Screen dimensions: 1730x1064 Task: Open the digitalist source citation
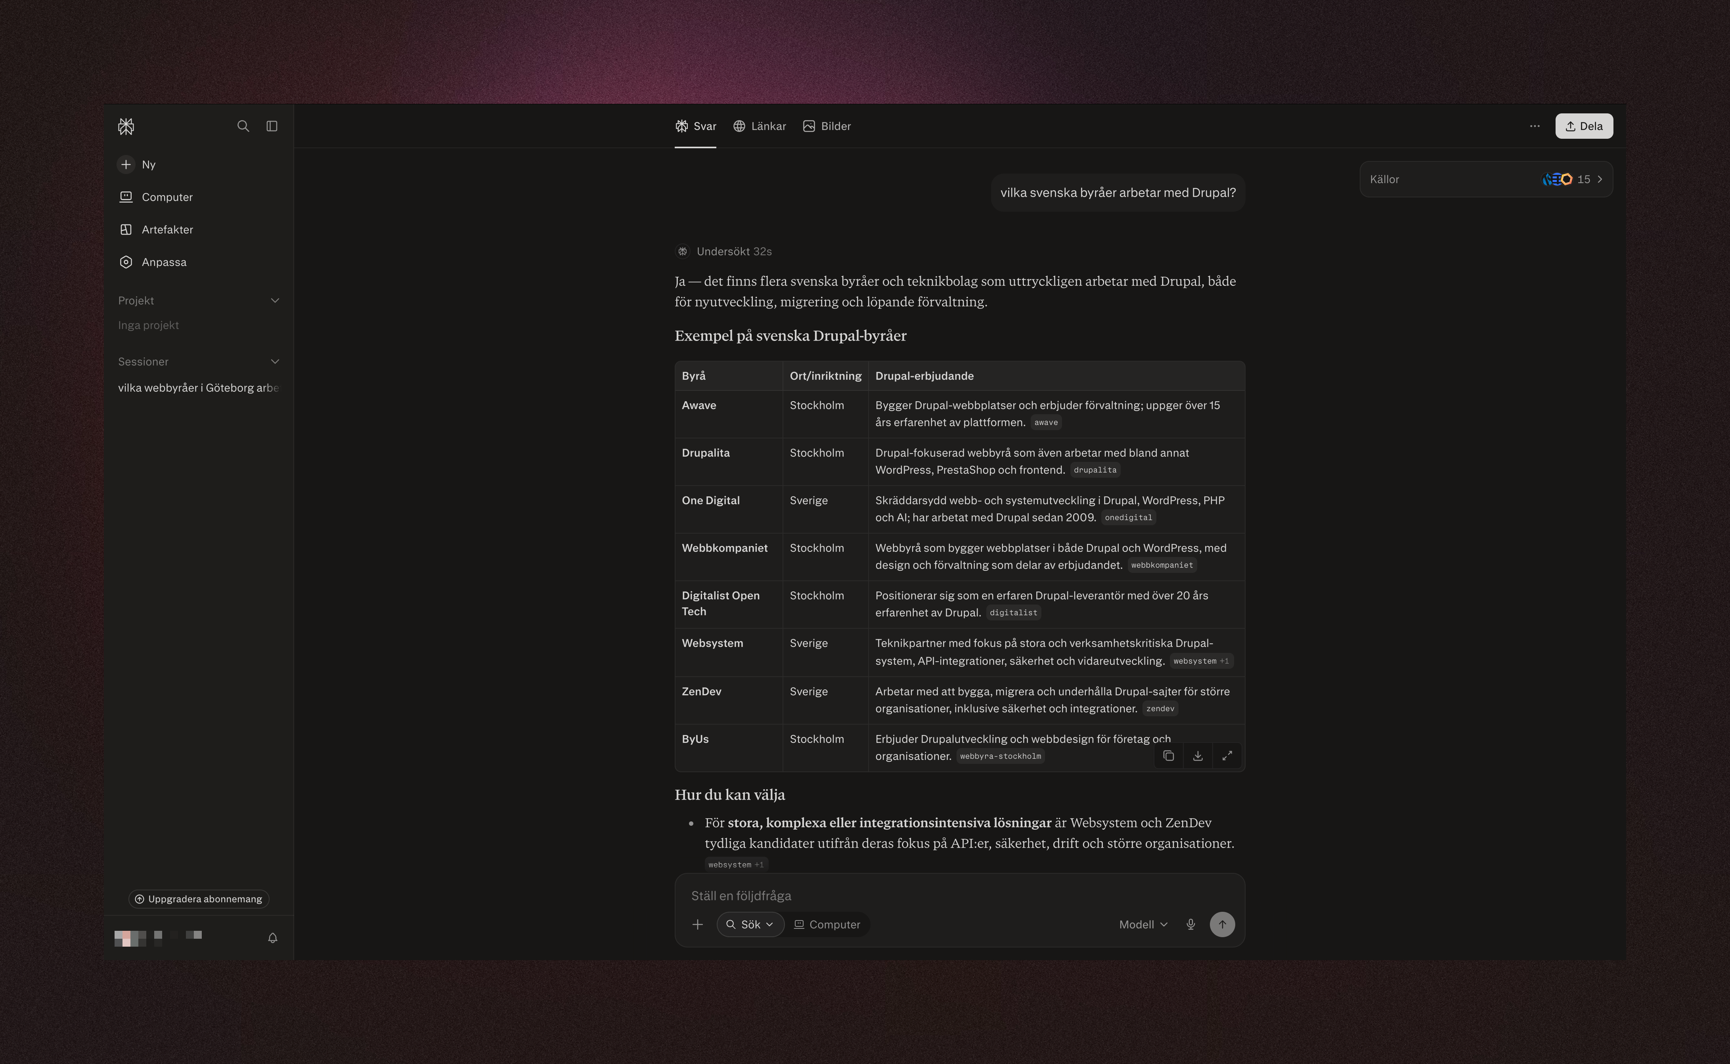(x=1013, y=613)
